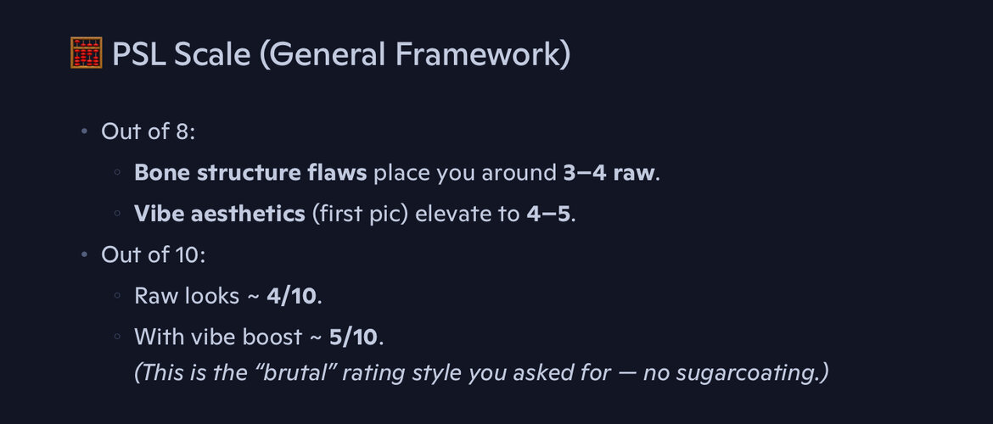Click the bullet before 'Out of 10:'
Screen dimensions: 993x424
tap(84, 255)
